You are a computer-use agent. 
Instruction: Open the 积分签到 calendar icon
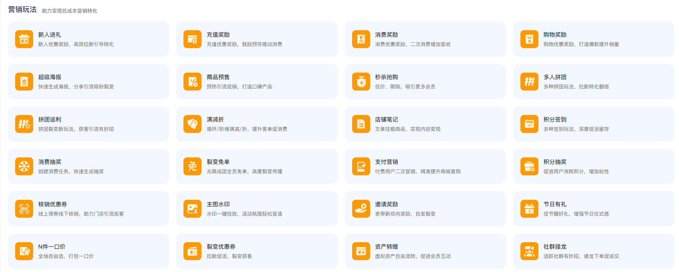(529, 124)
